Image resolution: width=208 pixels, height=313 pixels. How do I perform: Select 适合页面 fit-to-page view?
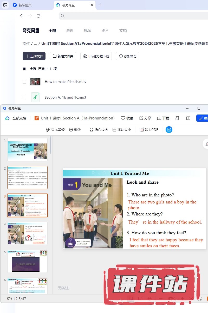(99, 130)
